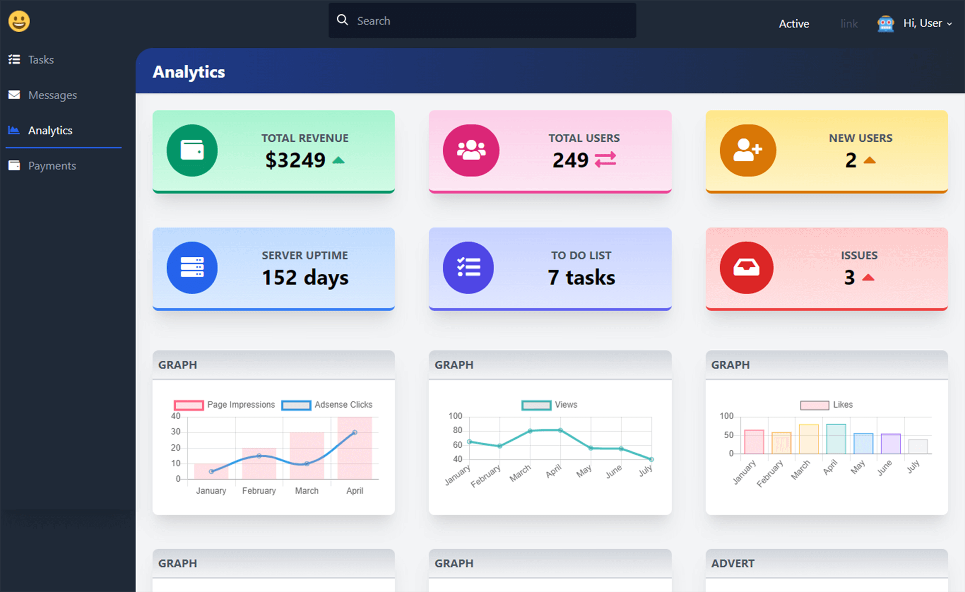Select the Payments sidebar menu item

pos(51,165)
